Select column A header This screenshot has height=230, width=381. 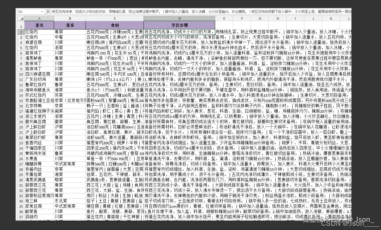point(39,18)
